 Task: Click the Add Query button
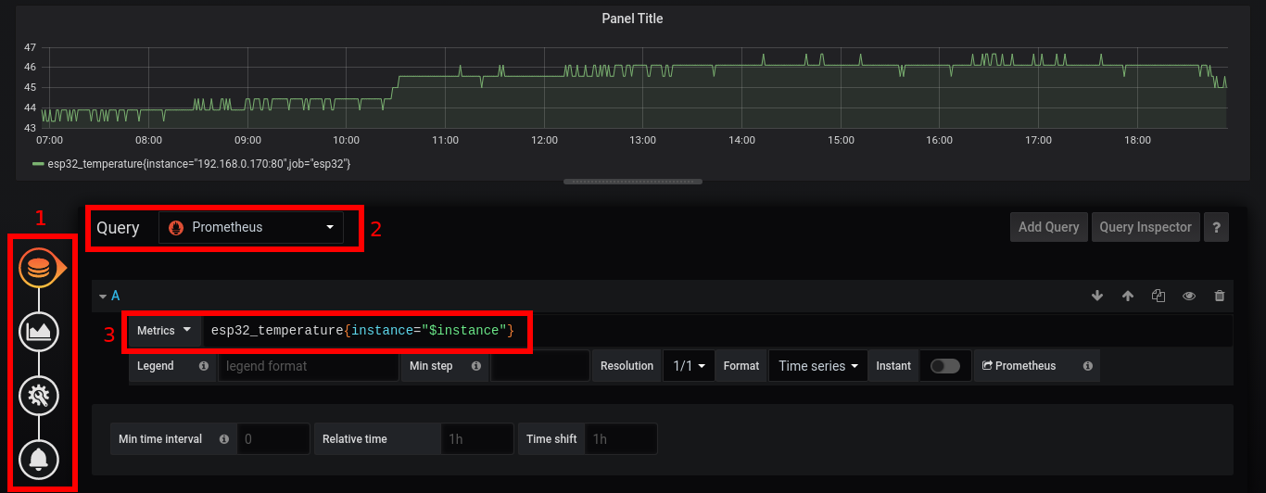pos(1048,227)
